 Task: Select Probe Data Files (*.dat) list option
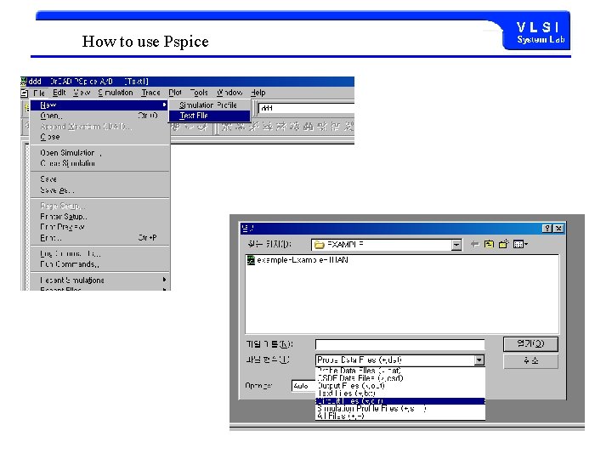[400, 371]
